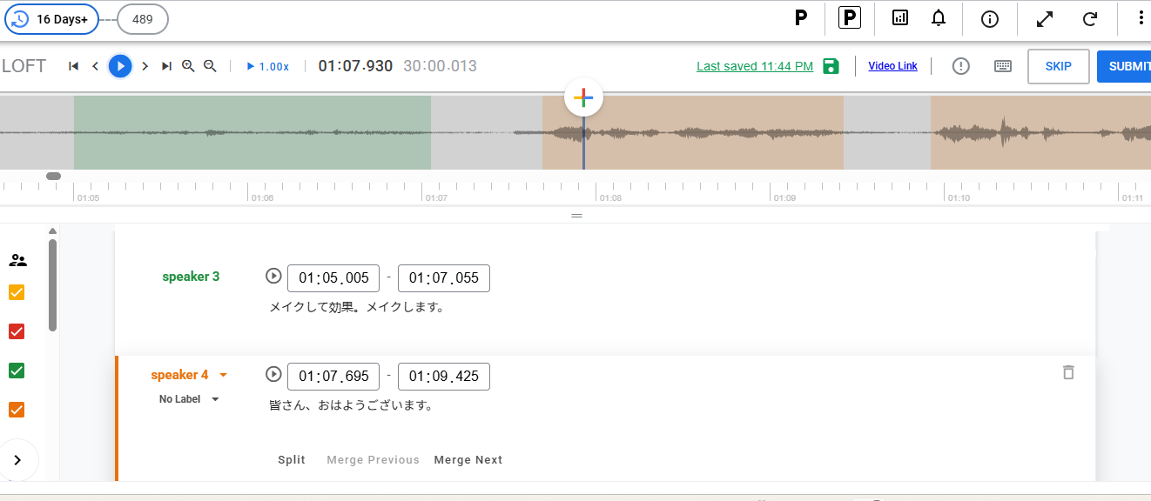Toggle the green speaker checkbox

click(x=17, y=371)
